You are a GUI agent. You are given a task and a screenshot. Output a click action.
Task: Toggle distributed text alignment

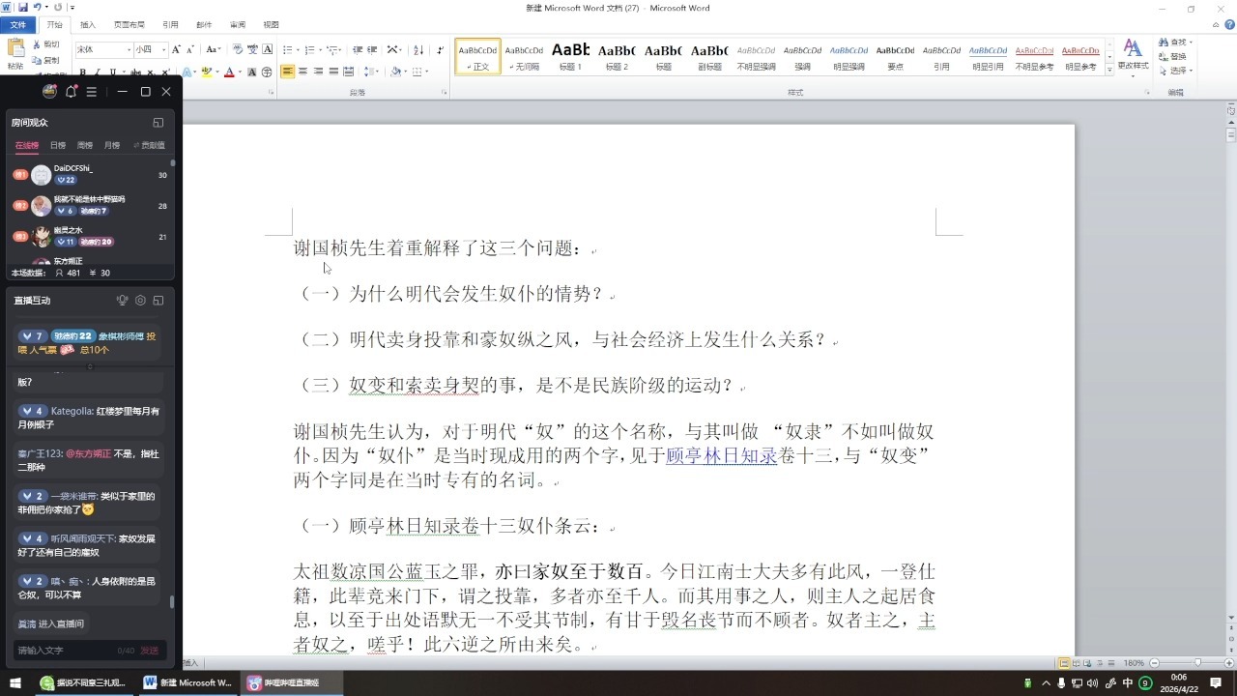click(x=349, y=72)
